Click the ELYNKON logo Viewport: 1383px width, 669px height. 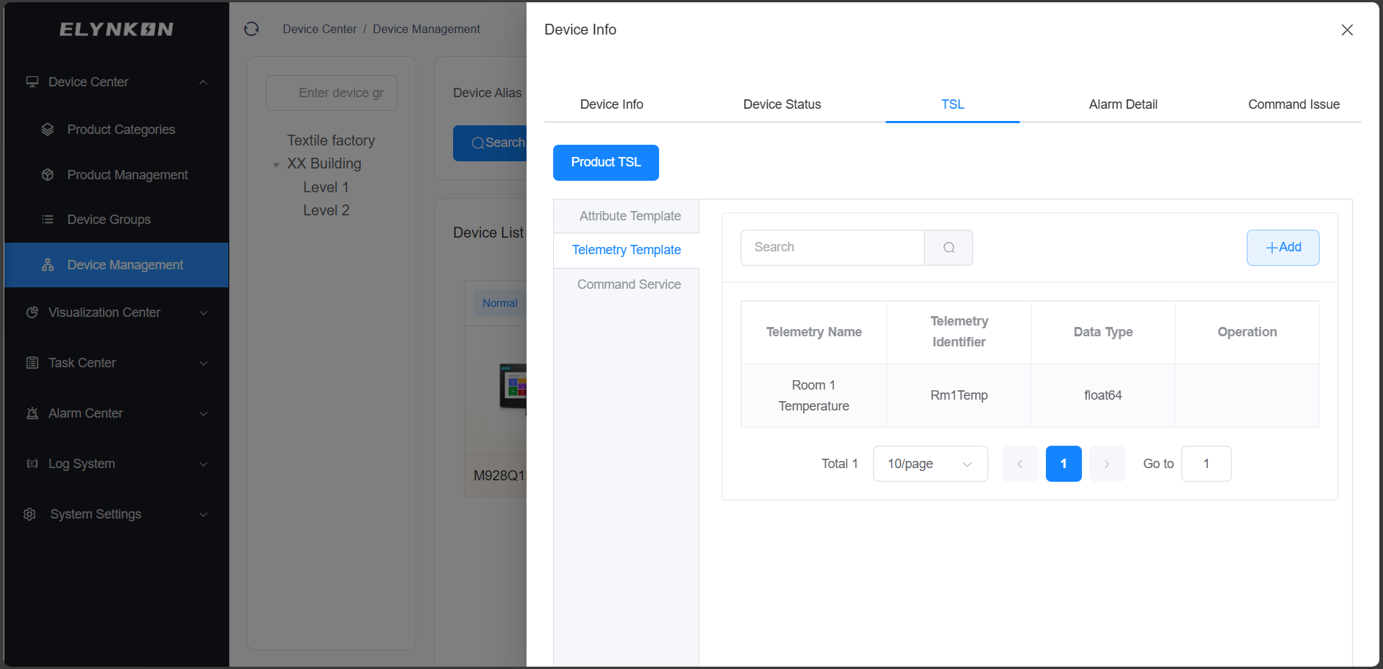point(116,30)
